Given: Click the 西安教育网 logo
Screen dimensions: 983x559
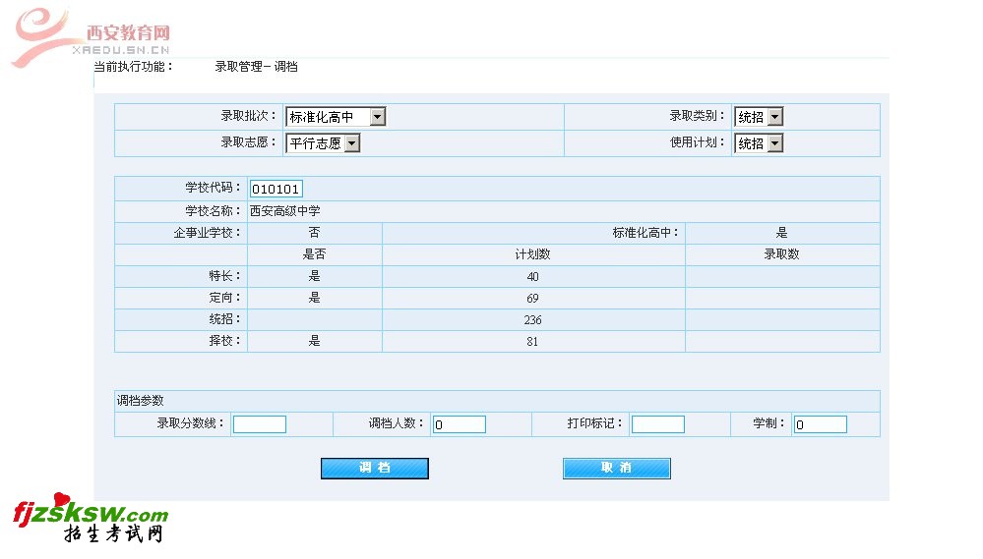Looking at the screenshot, I should [93, 36].
